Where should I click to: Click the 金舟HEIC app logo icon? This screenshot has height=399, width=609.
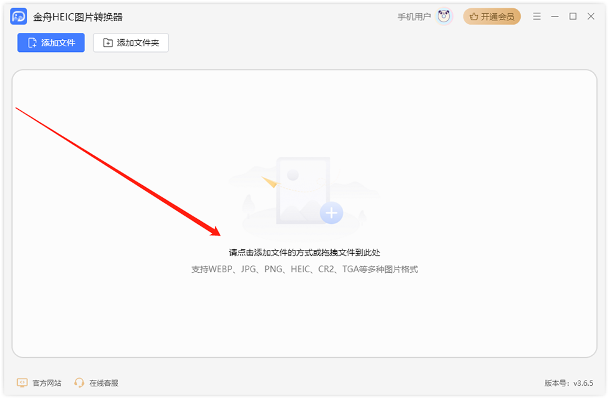tap(18, 16)
